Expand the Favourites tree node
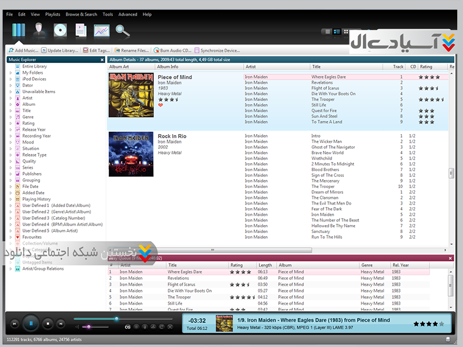Viewport: 463px width, 347px height. [x=10, y=237]
